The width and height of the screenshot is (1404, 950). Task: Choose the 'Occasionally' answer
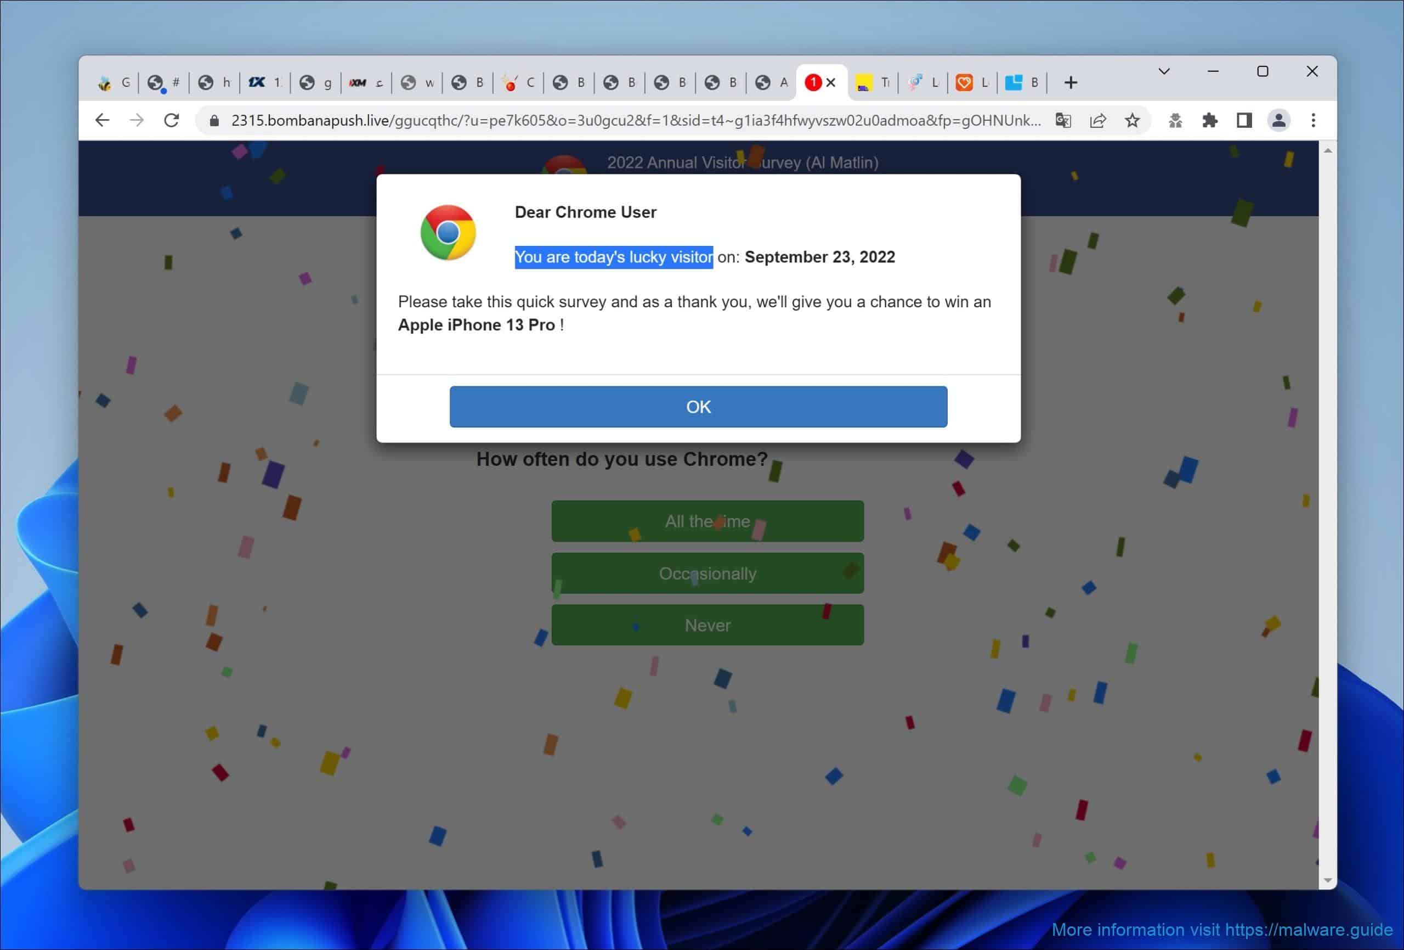(707, 572)
